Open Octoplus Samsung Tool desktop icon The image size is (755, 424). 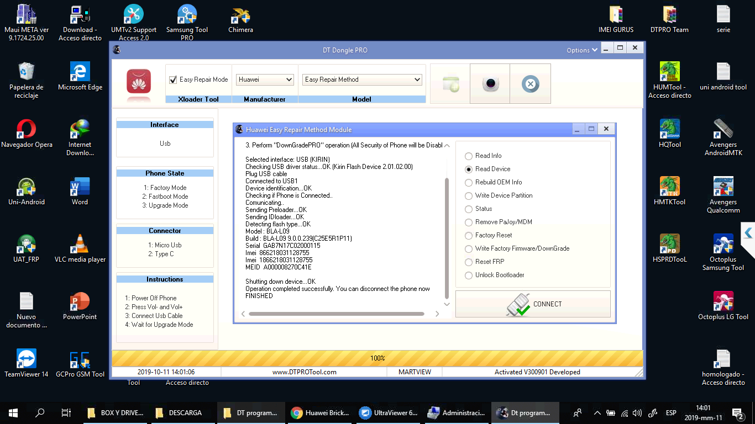(x=723, y=252)
